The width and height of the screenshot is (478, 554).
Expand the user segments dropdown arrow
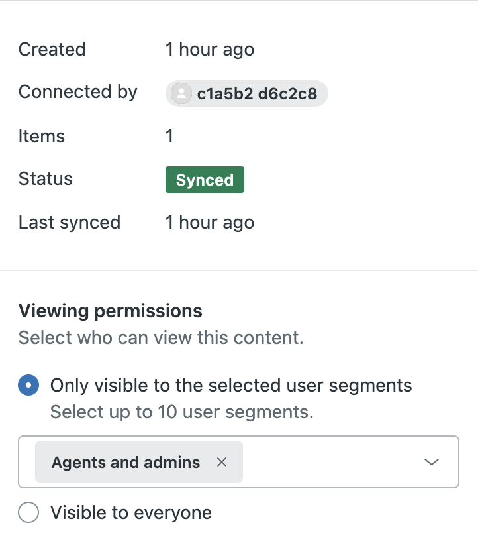coord(432,463)
